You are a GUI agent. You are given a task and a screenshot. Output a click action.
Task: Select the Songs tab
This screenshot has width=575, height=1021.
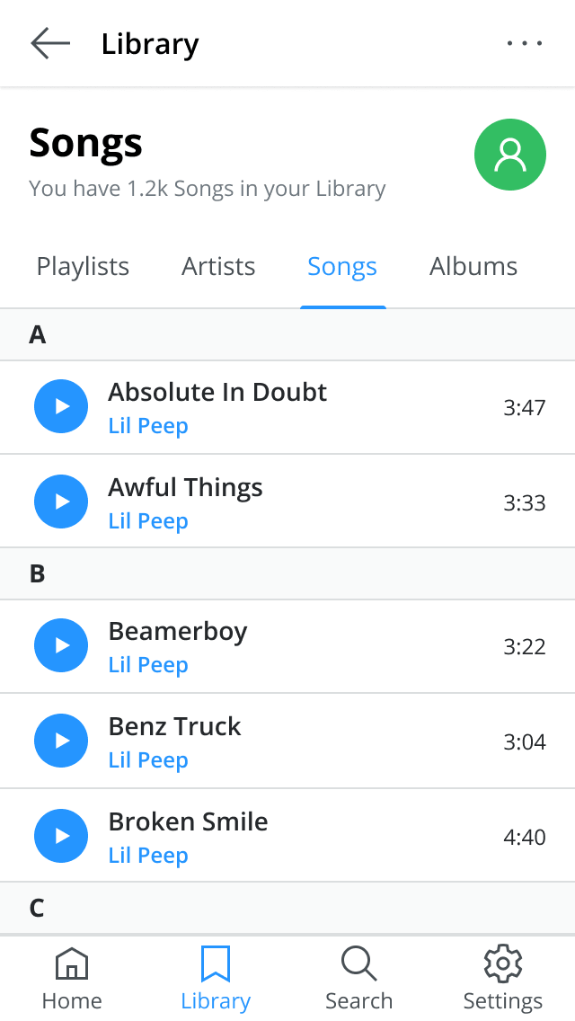(342, 267)
